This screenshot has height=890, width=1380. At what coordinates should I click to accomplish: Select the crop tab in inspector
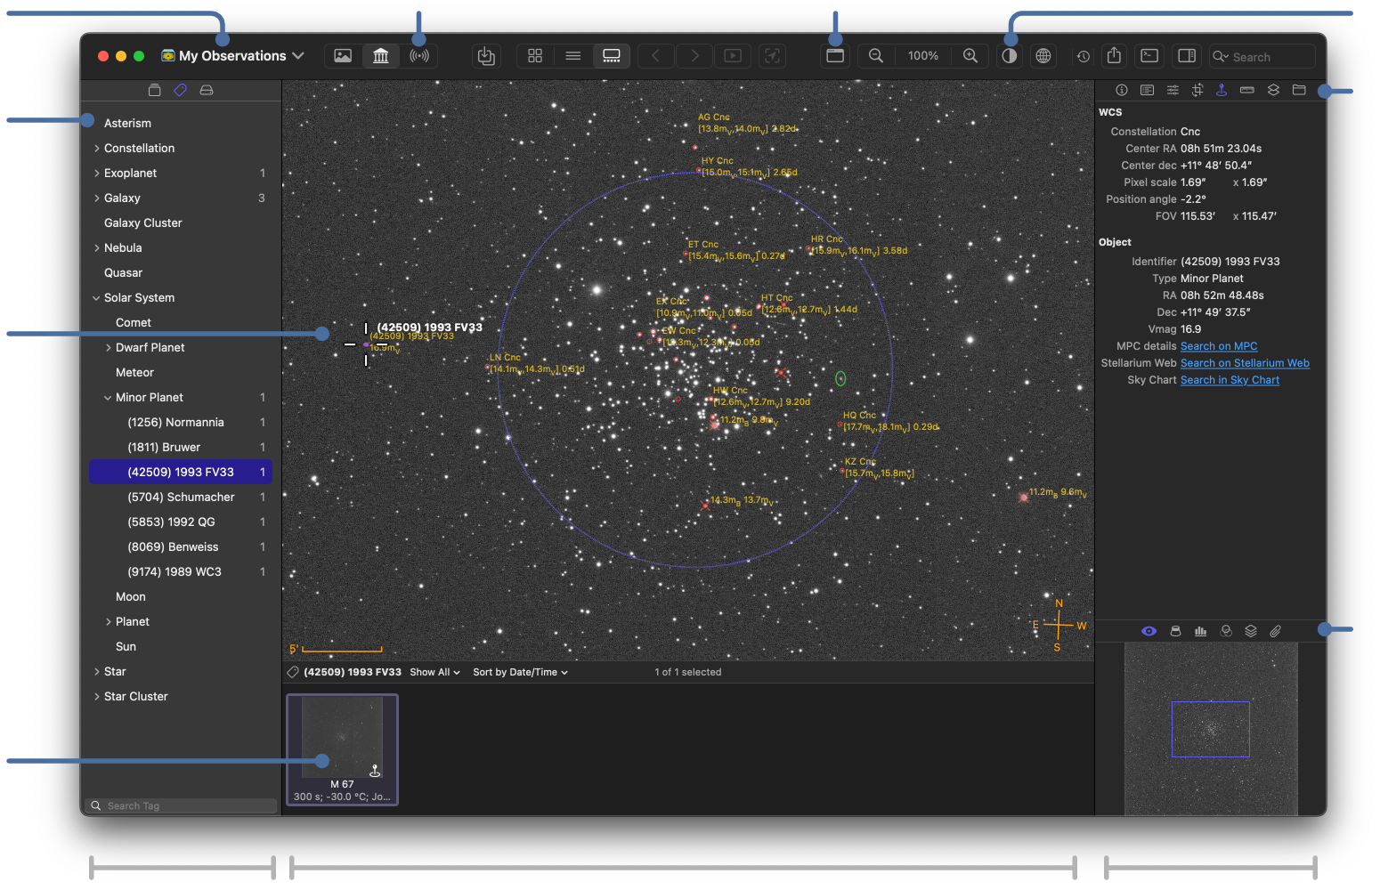coord(1197,90)
